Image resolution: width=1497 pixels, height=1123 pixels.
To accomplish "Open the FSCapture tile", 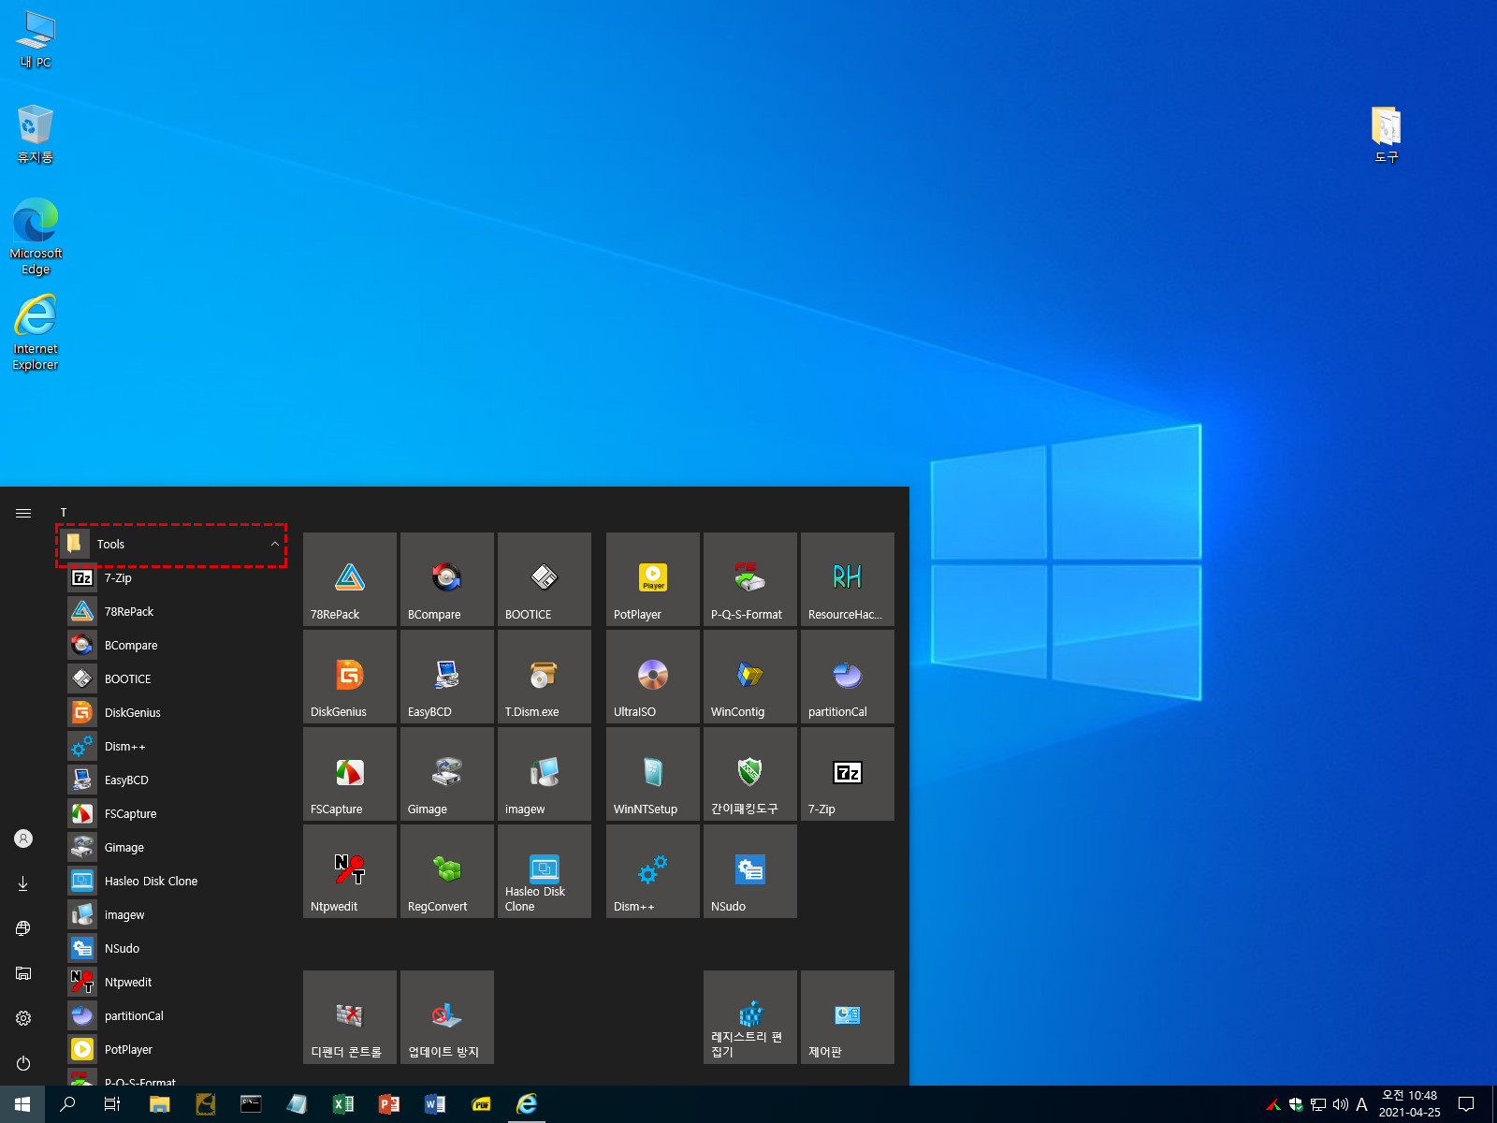I will click(350, 774).
